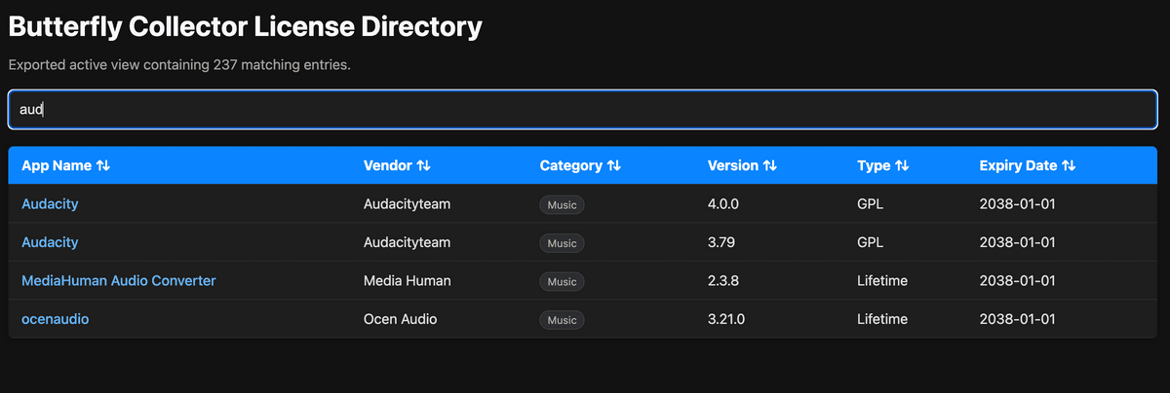The image size is (1170, 393).
Task: Click the version value 2.3.8
Action: (x=723, y=280)
